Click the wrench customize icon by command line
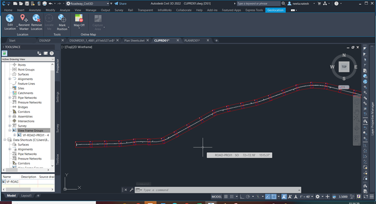 point(132,190)
